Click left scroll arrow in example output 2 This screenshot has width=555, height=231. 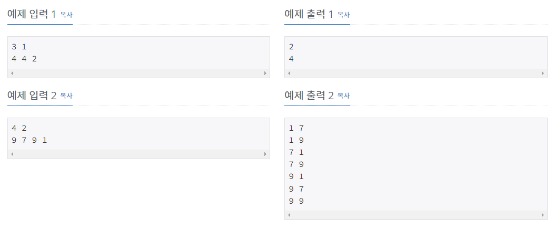click(289, 215)
